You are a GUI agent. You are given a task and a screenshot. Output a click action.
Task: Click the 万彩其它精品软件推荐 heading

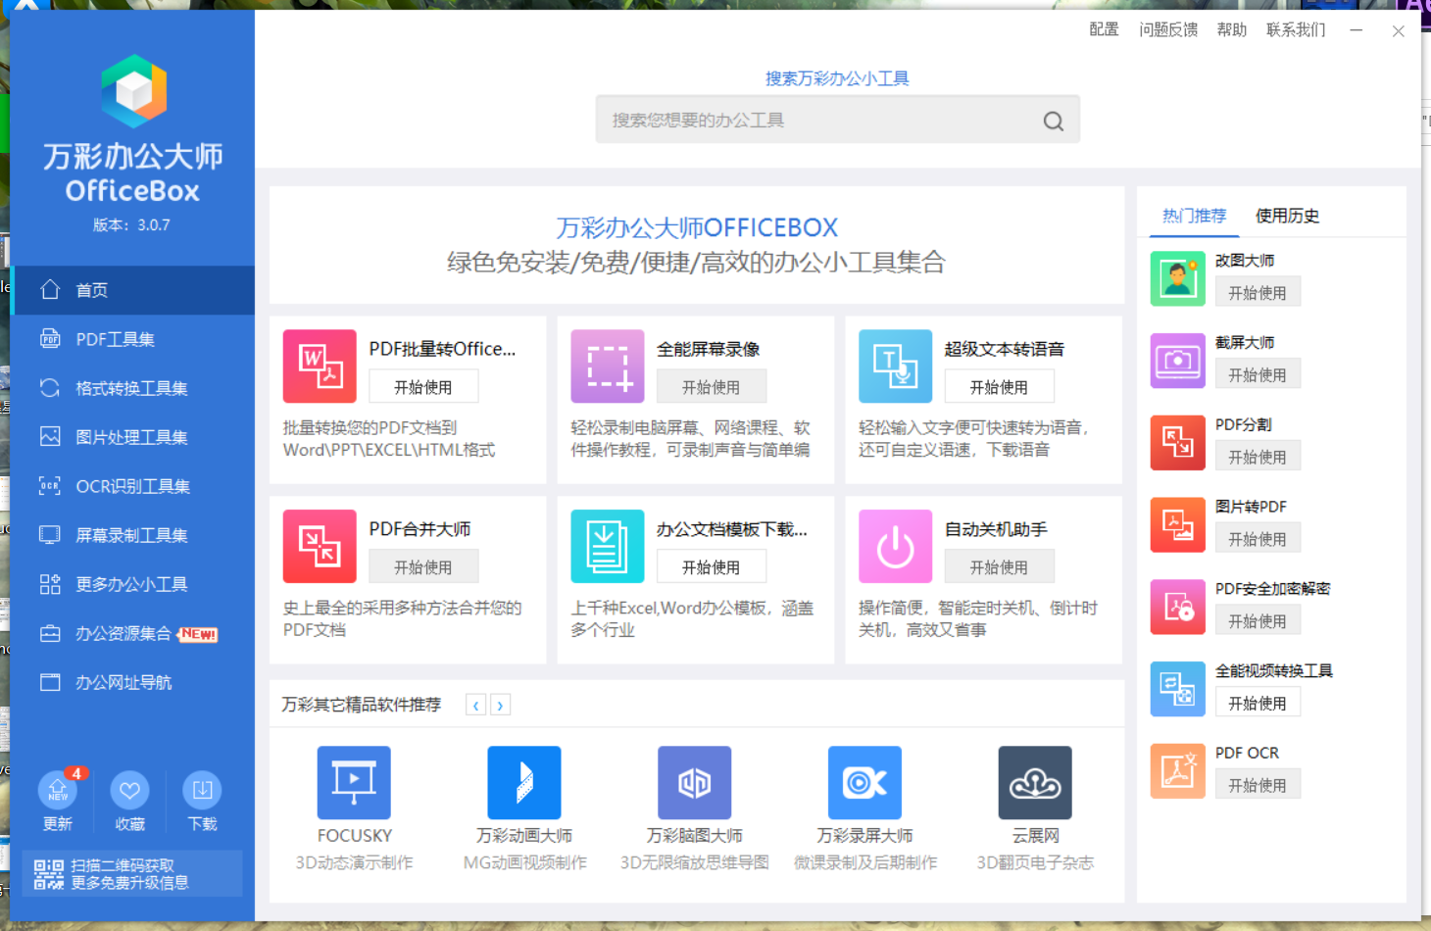(x=362, y=705)
